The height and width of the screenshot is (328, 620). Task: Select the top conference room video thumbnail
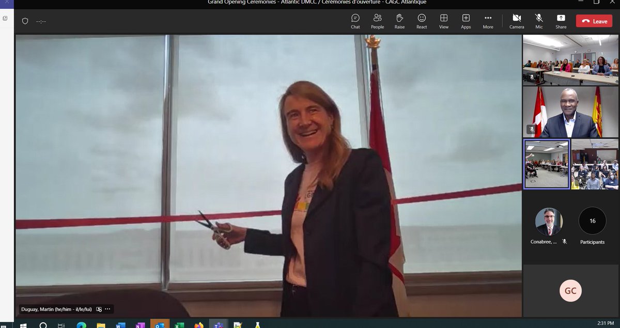point(570,59)
